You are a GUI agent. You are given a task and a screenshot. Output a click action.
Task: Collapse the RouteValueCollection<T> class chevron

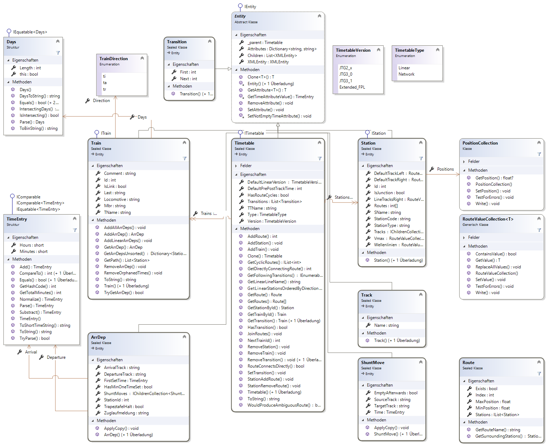coord(539,218)
